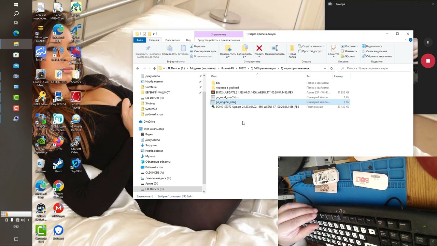This screenshot has height=246, width=437.
Task: Click Закрепить на панели быстрого доступа pin
Action: pos(148,52)
